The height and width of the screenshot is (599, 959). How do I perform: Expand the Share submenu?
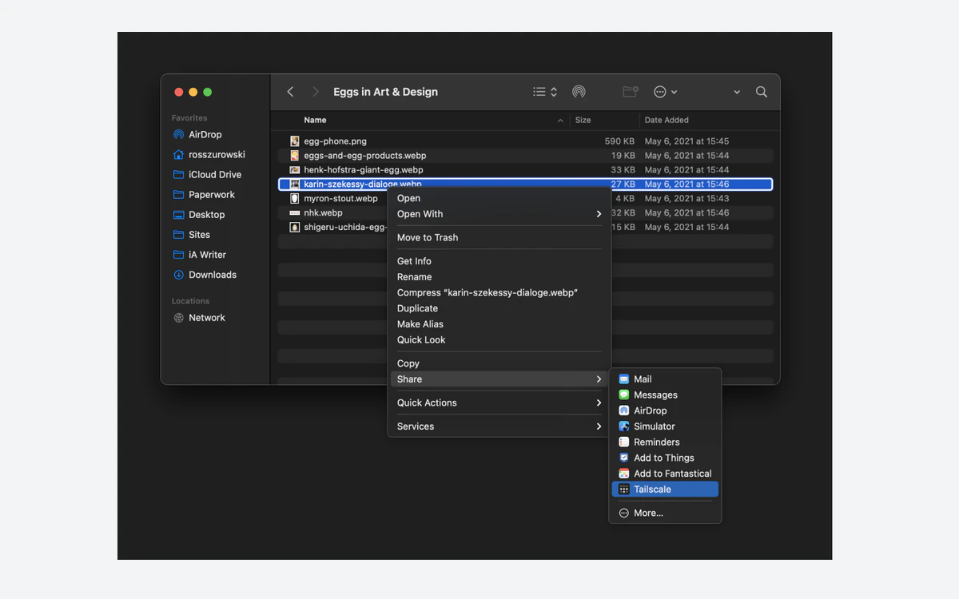[499, 379]
